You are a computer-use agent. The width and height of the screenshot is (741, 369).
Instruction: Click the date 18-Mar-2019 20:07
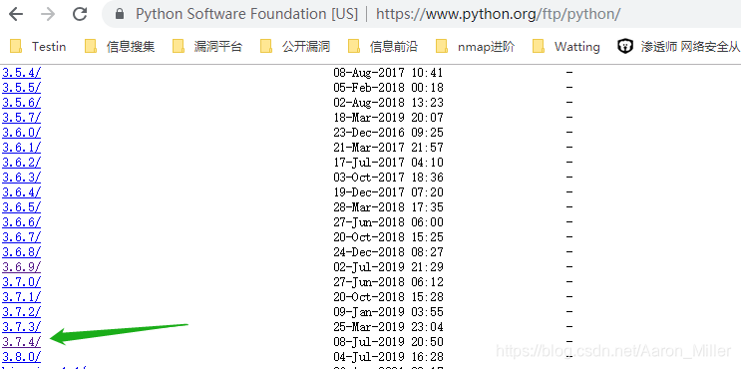pos(388,118)
